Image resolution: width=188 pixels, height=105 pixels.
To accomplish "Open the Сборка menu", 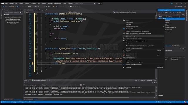I will click(27, 3).
